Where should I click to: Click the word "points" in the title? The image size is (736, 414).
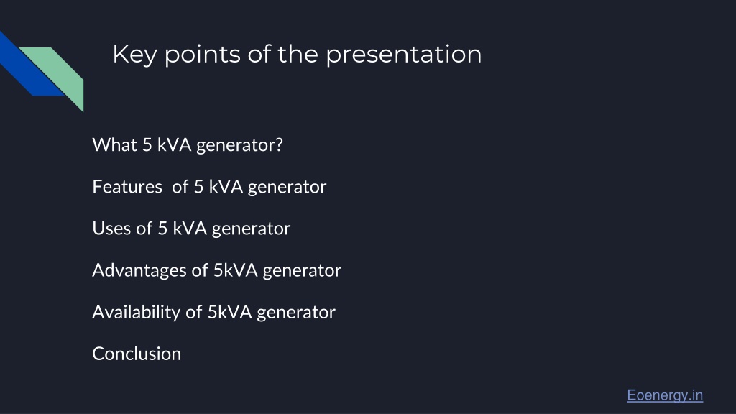point(202,55)
